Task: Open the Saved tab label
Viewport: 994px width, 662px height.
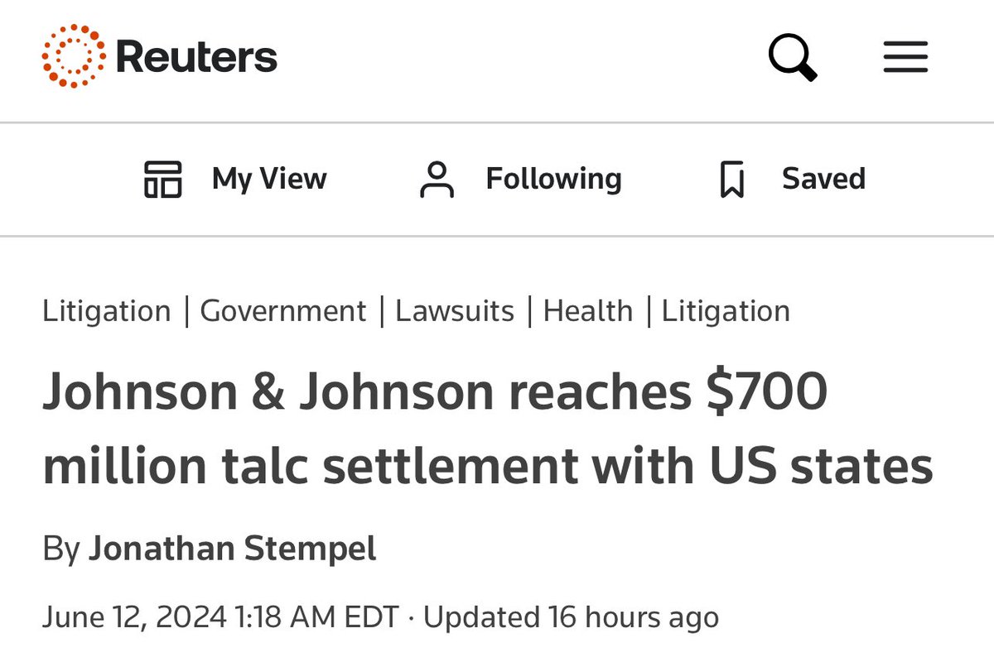Action: pyautogui.click(x=823, y=179)
